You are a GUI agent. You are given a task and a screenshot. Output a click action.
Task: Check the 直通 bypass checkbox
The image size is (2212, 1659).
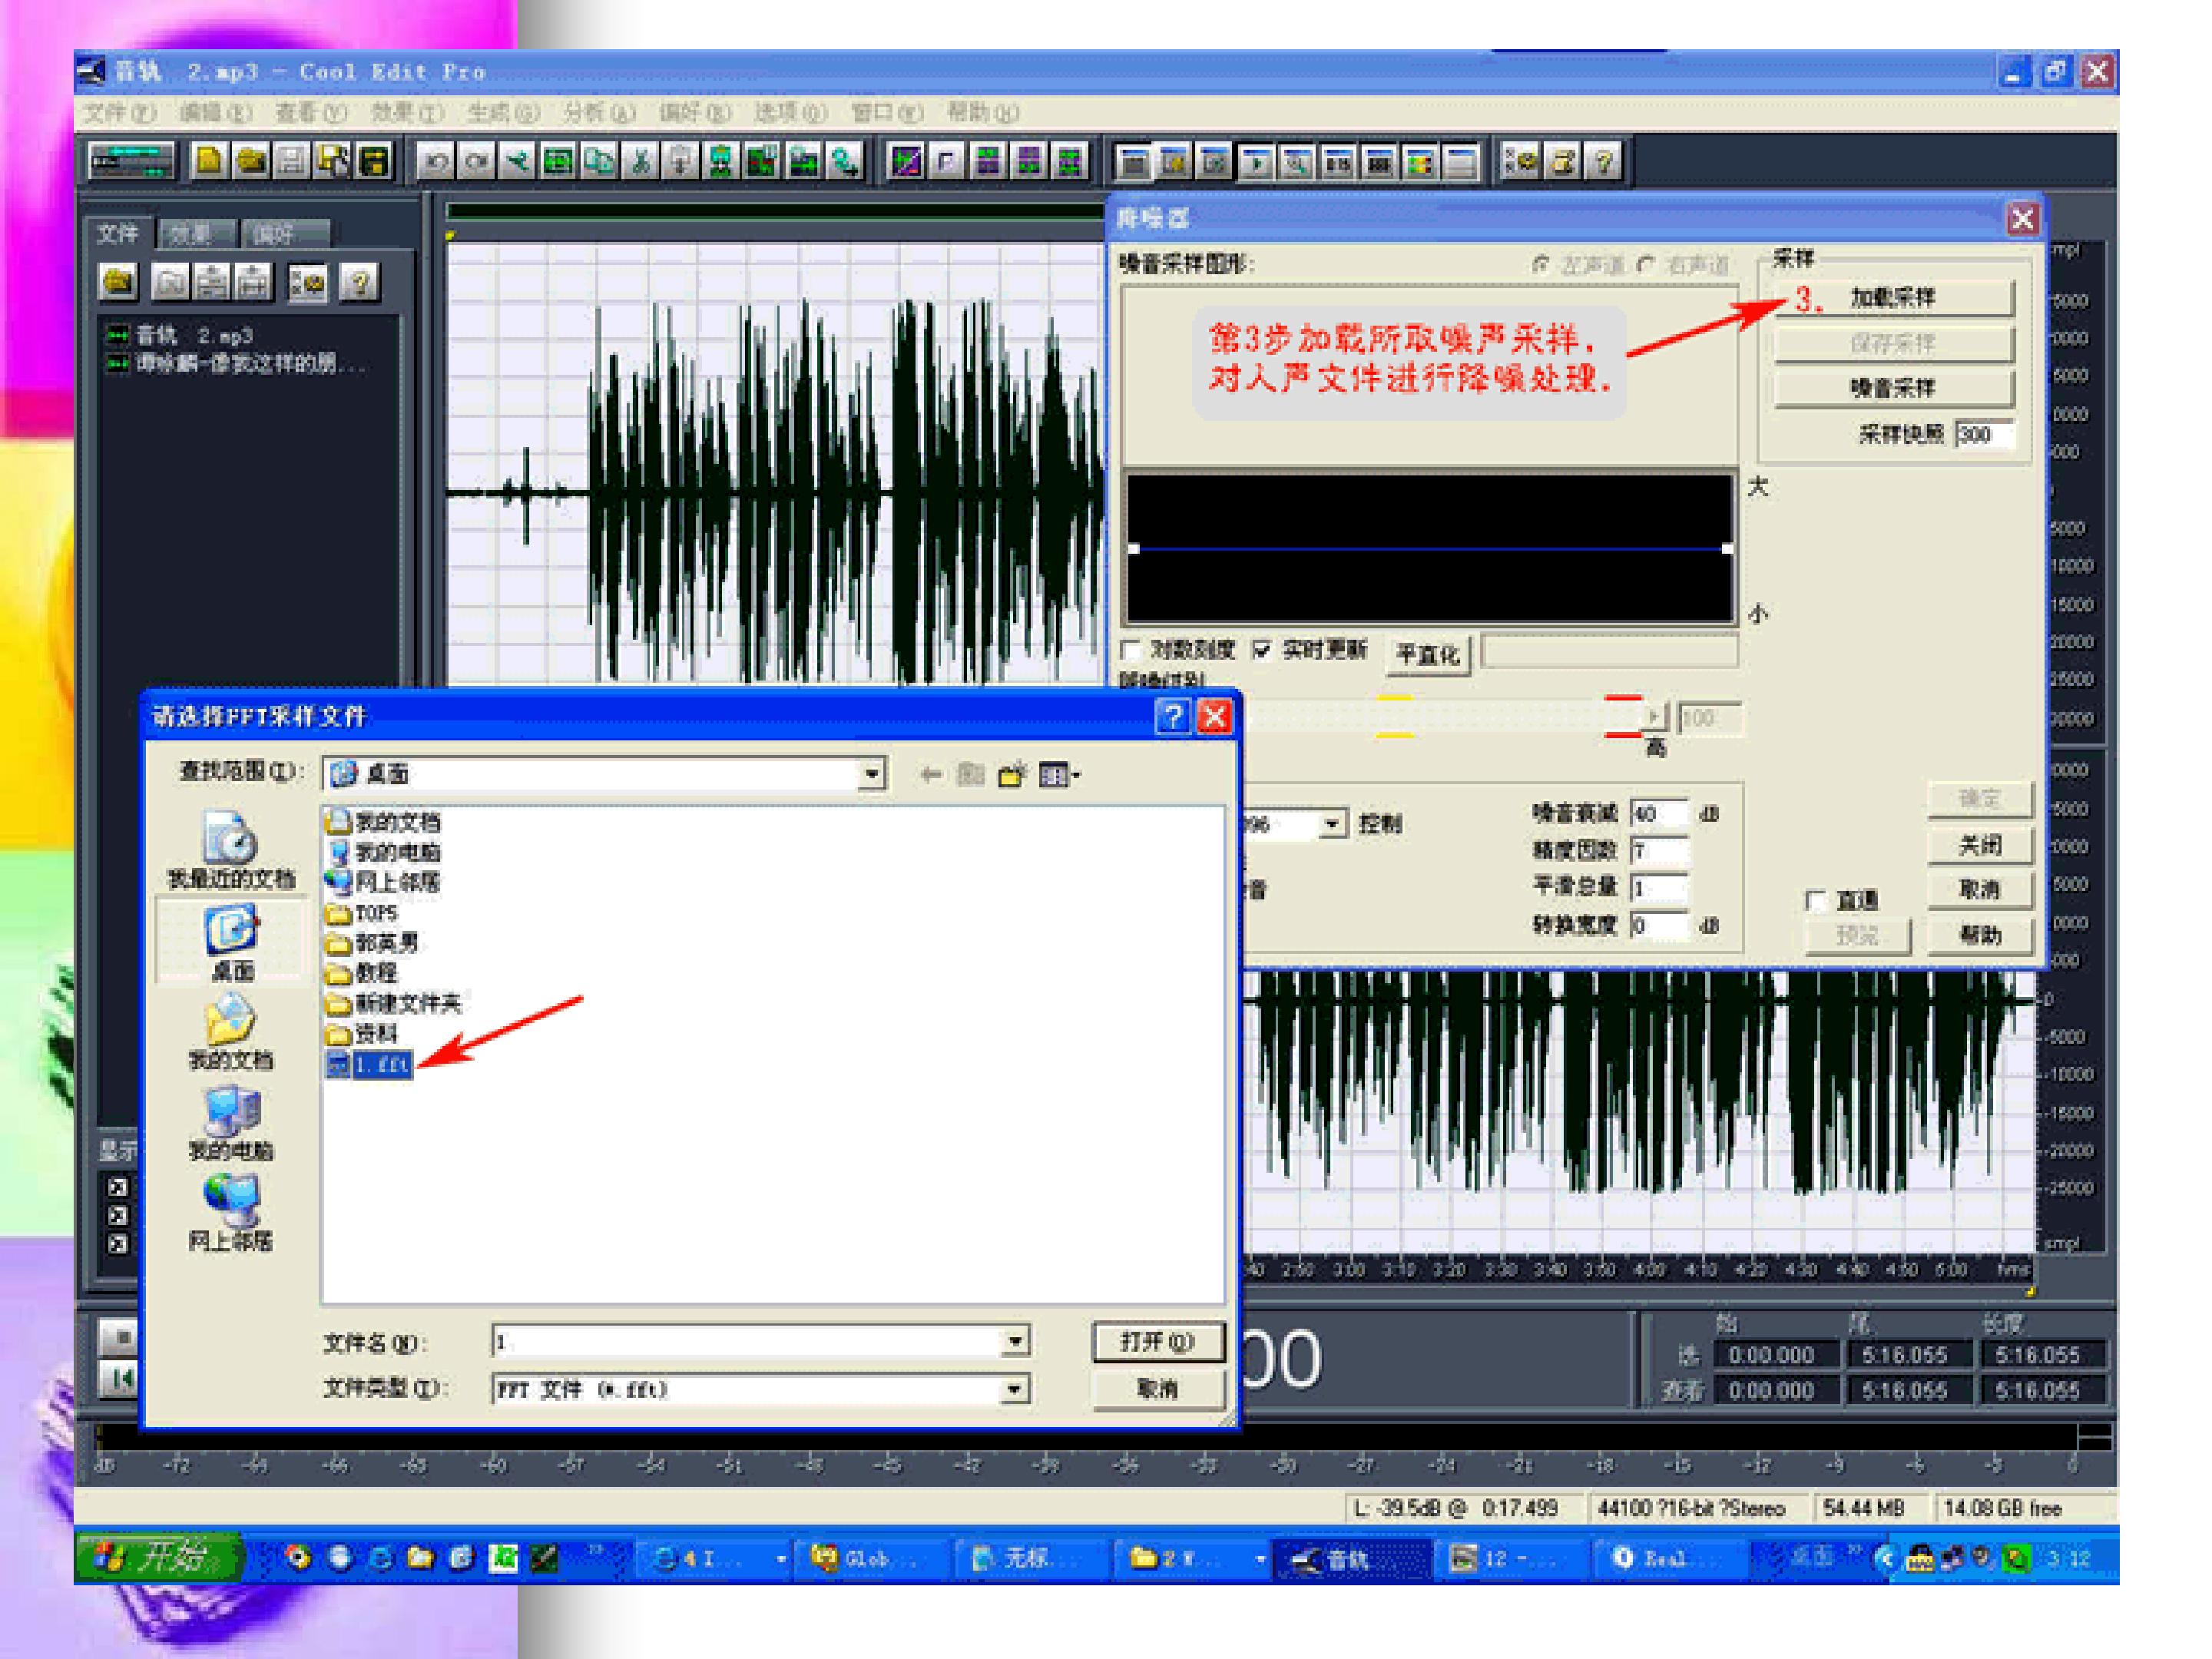1816,900
